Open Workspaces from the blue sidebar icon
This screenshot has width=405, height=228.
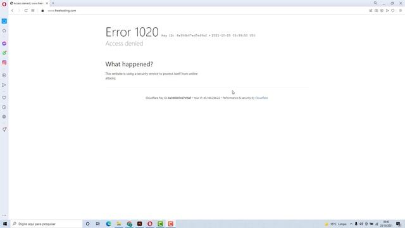click(x=4, y=21)
